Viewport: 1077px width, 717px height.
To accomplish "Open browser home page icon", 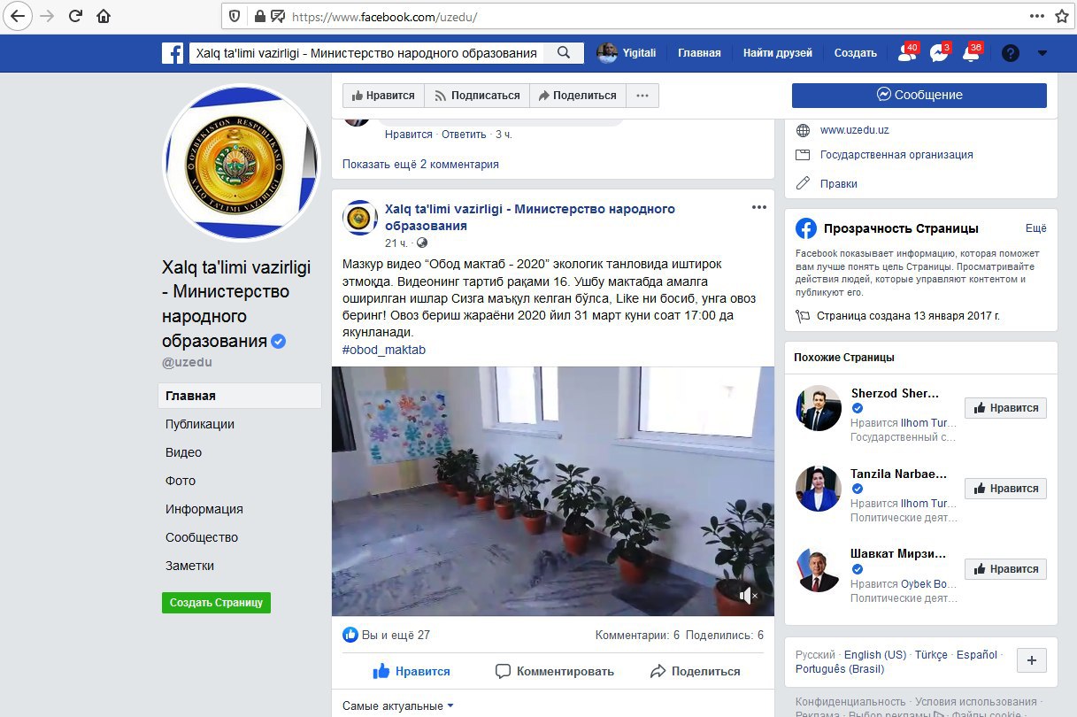I will tap(104, 16).
